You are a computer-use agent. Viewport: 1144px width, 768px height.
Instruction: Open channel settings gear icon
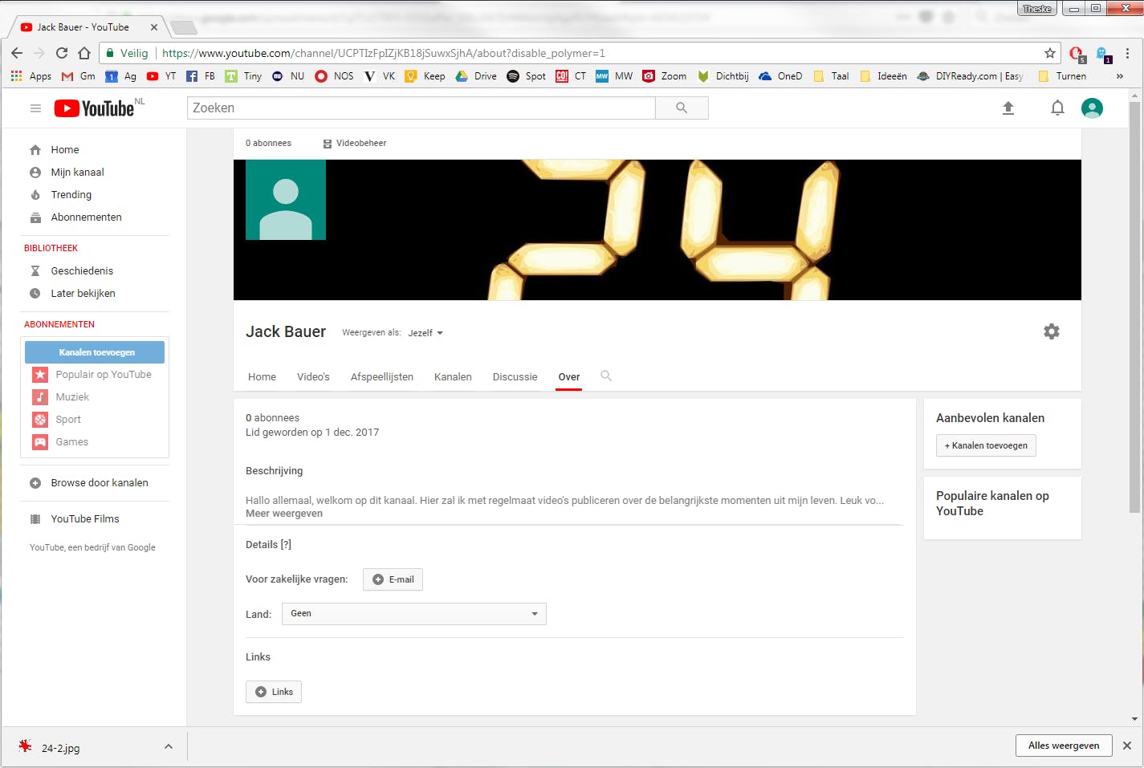[x=1051, y=331]
